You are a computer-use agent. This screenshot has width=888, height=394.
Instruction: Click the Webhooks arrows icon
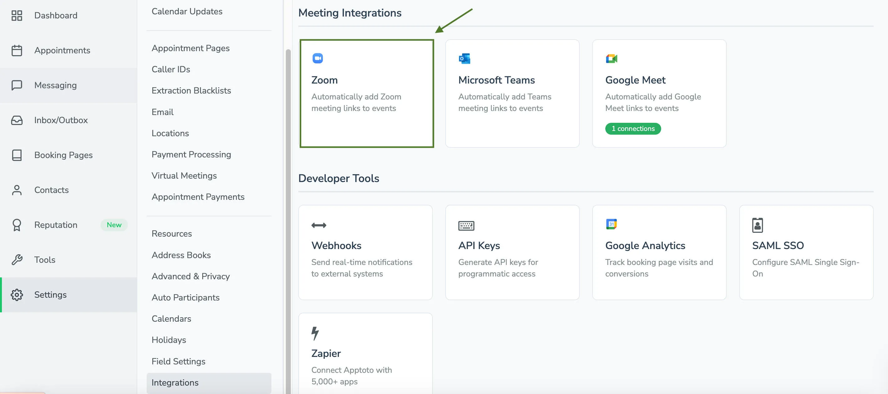(319, 225)
